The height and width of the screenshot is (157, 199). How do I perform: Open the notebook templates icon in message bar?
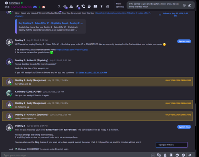point(171,155)
